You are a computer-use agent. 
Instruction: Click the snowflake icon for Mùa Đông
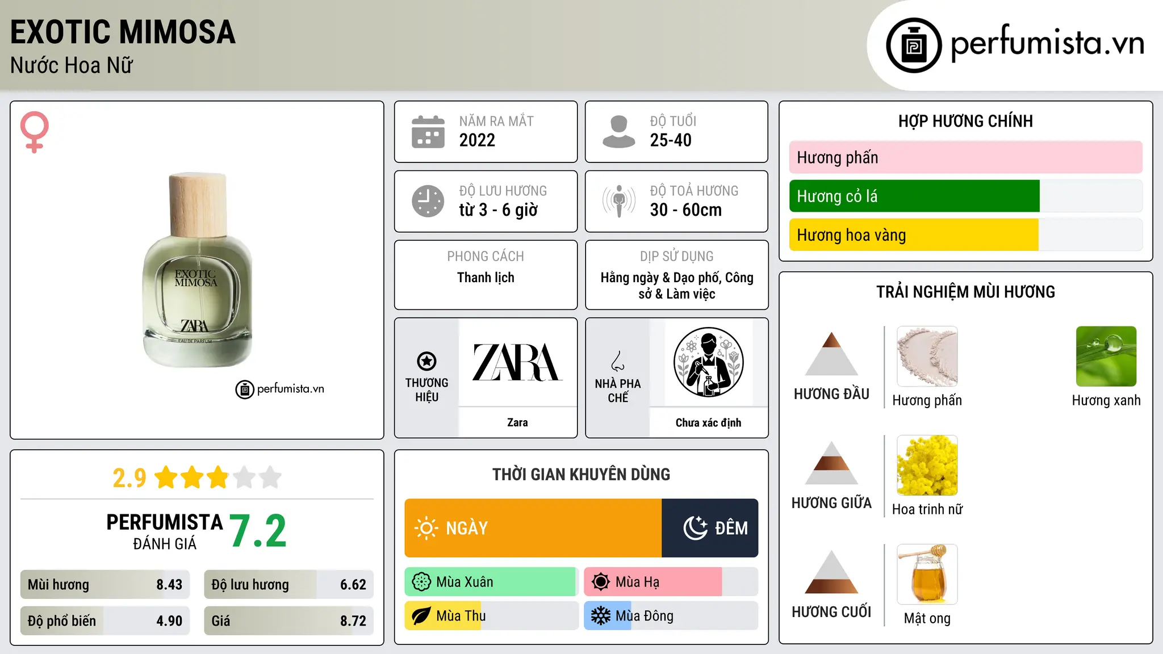(601, 616)
